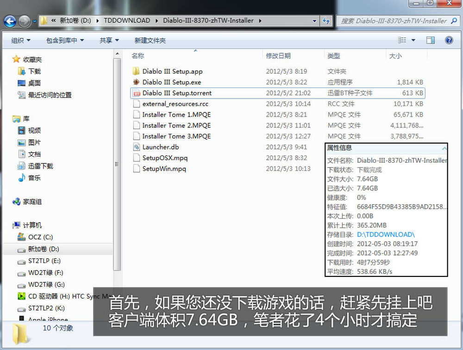Open the 图片 library
This screenshot has height=350, width=463.
coord(34,143)
